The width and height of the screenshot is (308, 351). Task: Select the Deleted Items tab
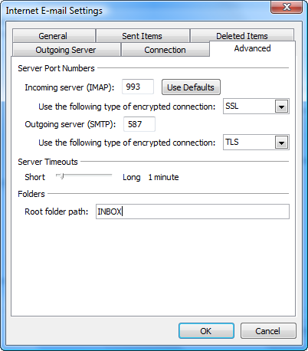242,35
